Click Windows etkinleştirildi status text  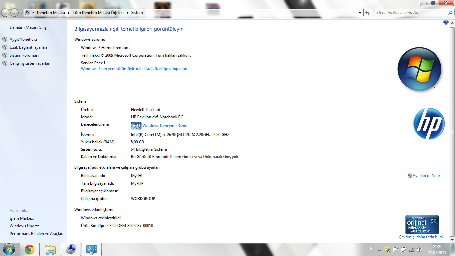tap(101, 218)
